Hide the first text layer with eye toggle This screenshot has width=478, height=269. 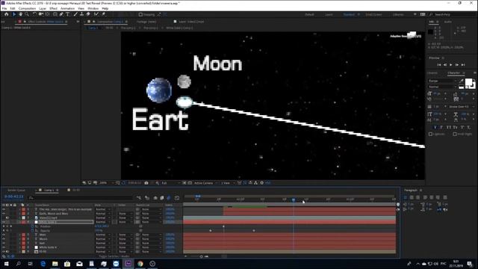pos(3,209)
